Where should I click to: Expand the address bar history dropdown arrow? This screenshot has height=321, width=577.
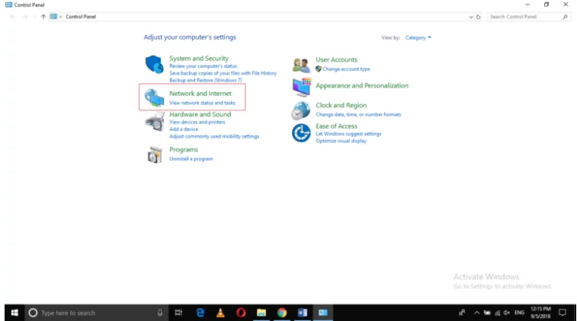[x=470, y=16]
